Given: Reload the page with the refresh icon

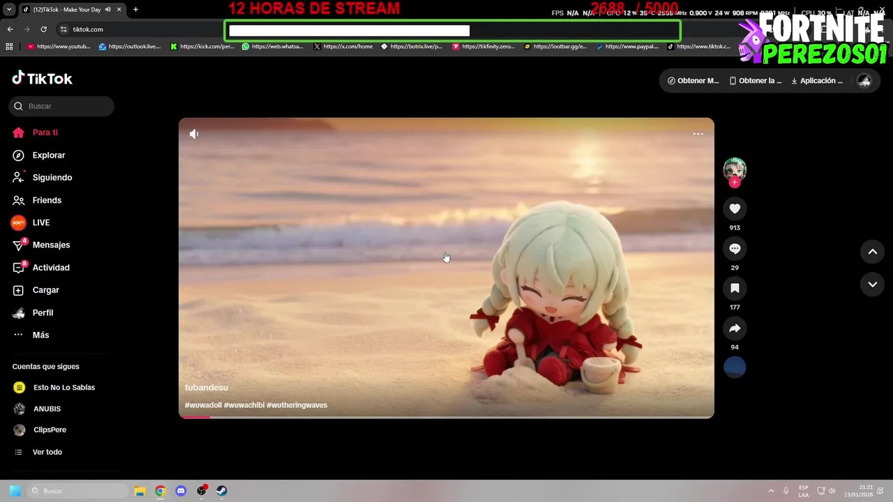Looking at the screenshot, I should [x=43, y=29].
